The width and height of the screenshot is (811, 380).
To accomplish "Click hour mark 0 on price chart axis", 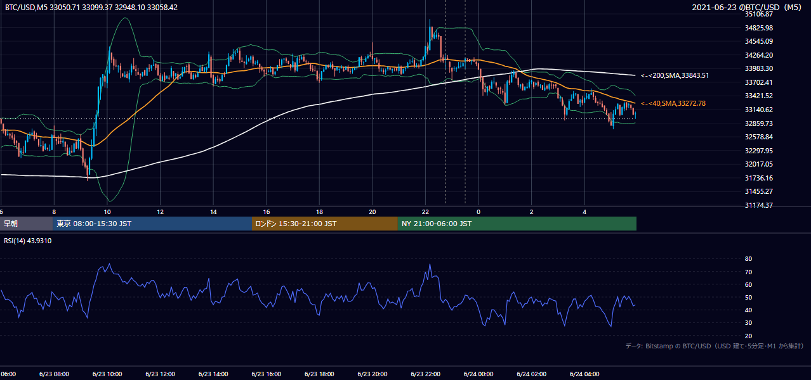I will pos(478,212).
